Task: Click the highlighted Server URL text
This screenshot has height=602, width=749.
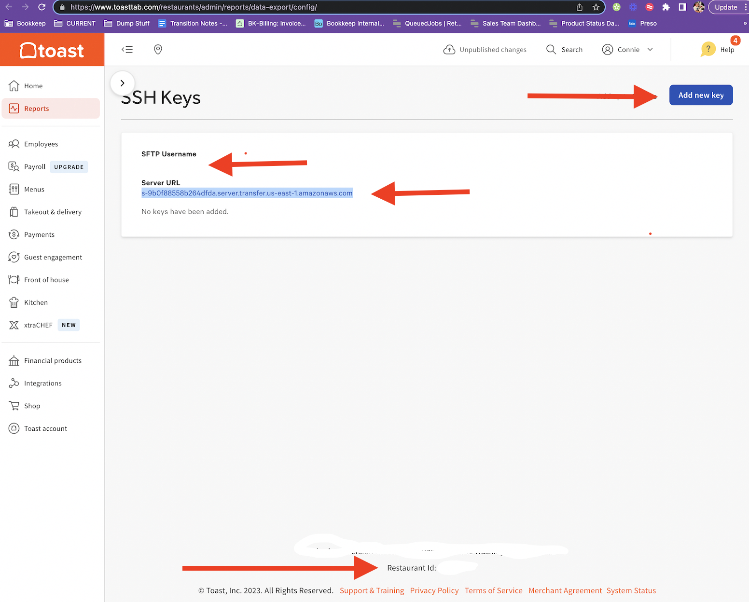Action: pyautogui.click(x=247, y=193)
